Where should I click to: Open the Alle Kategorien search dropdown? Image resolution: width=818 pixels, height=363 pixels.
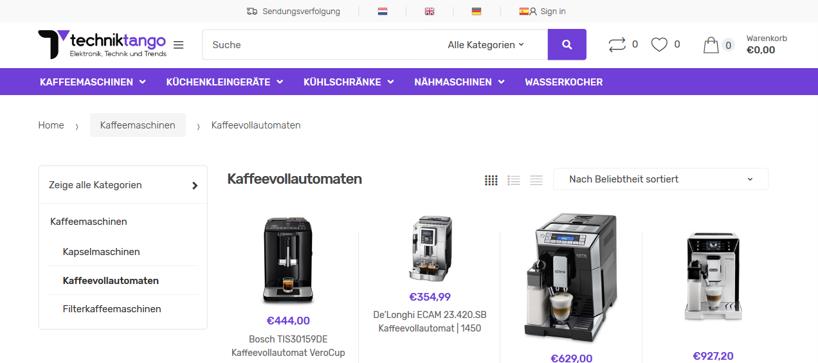pyautogui.click(x=486, y=45)
